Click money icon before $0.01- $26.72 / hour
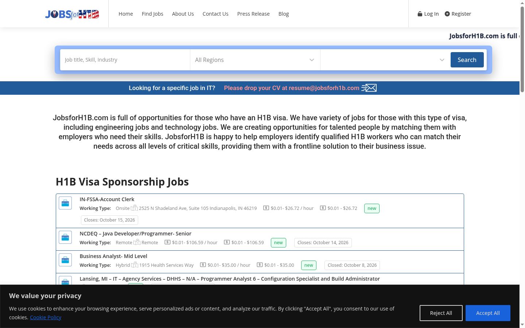Image resolution: width=525 pixels, height=328 pixels. pos(266,208)
